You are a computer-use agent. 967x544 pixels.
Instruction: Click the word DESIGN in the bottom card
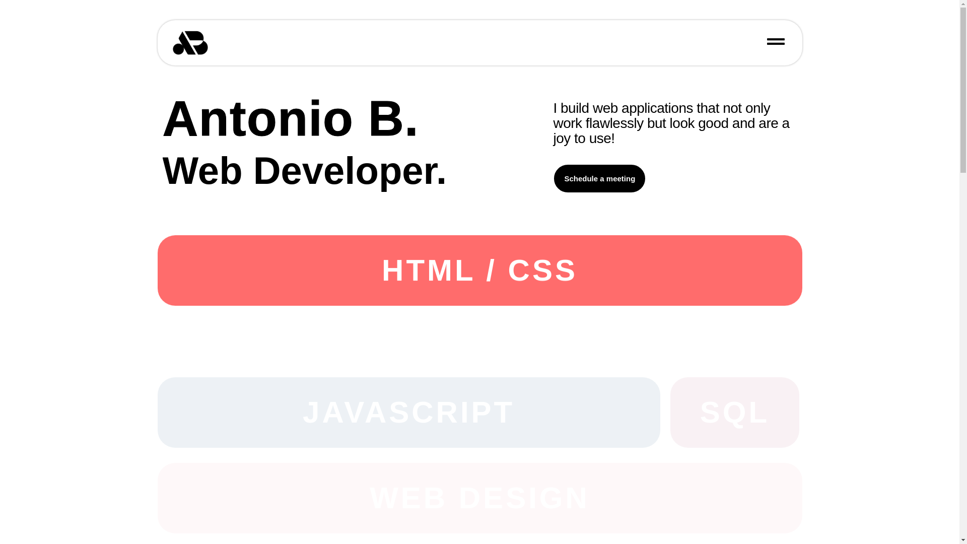coord(523,498)
